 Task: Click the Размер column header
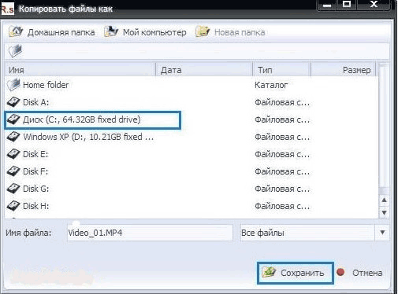coord(343,70)
